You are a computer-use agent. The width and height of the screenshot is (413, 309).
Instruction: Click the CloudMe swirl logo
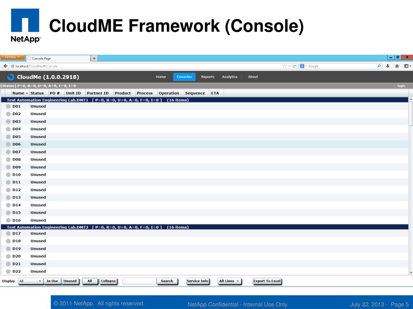11,77
